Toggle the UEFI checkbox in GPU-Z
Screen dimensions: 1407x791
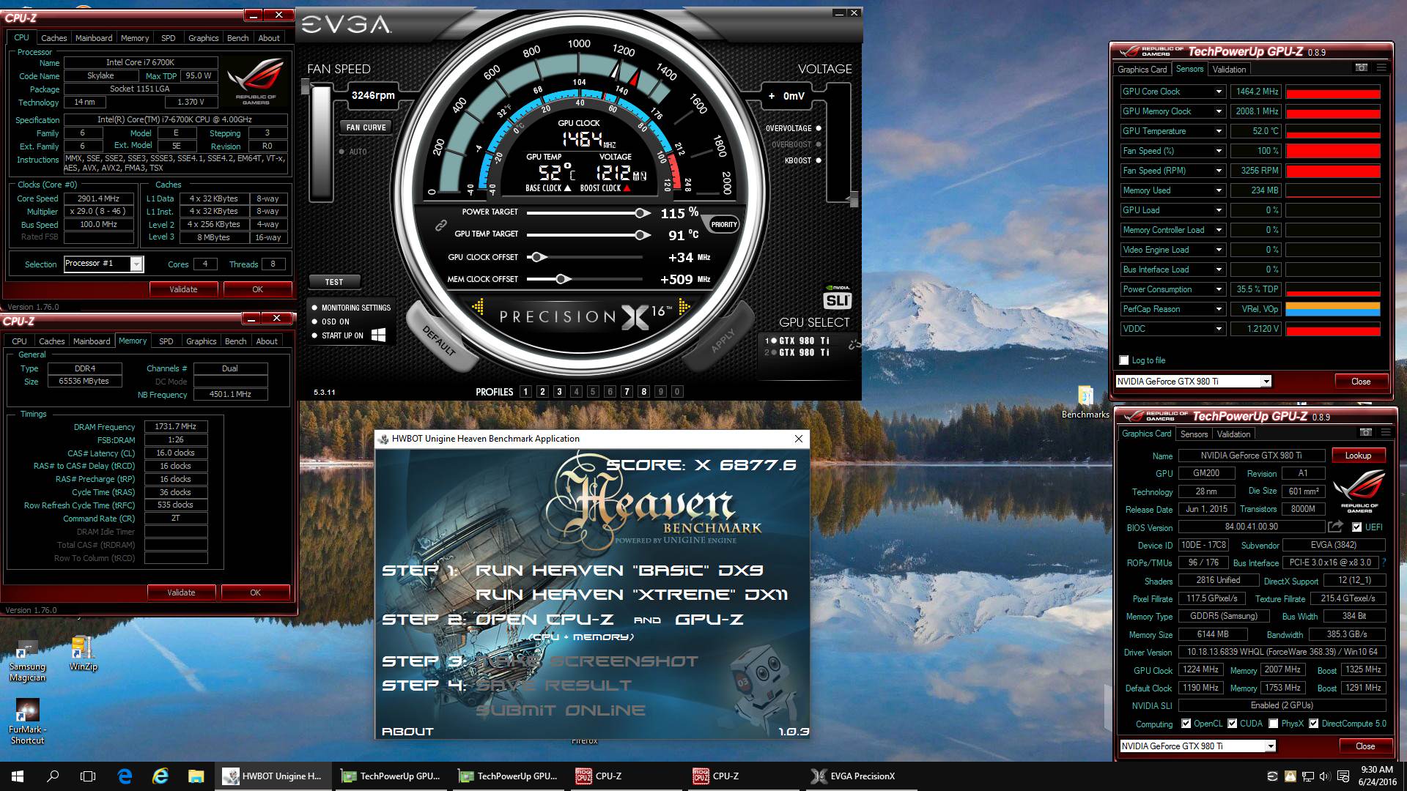pyautogui.click(x=1356, y=527)
